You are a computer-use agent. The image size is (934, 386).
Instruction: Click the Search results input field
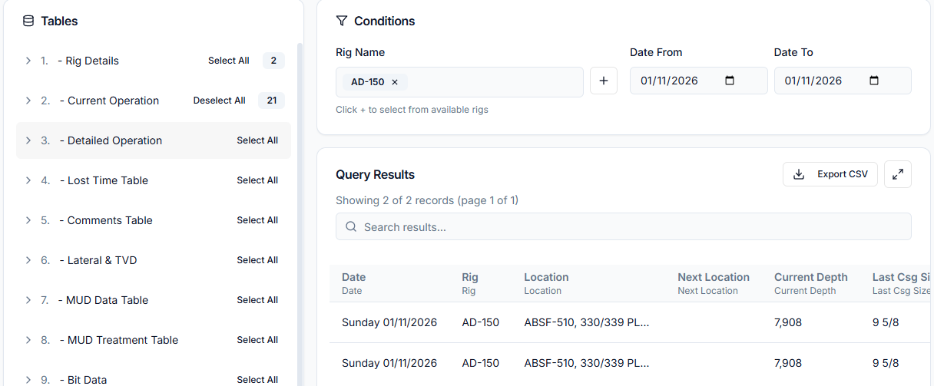click(x=623, y=227)
